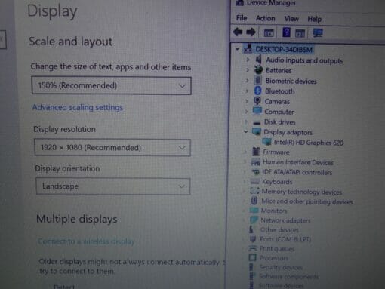Click the IDE ATA/ATAPI controllers icon
385x289 pixels.
(256, 172)
